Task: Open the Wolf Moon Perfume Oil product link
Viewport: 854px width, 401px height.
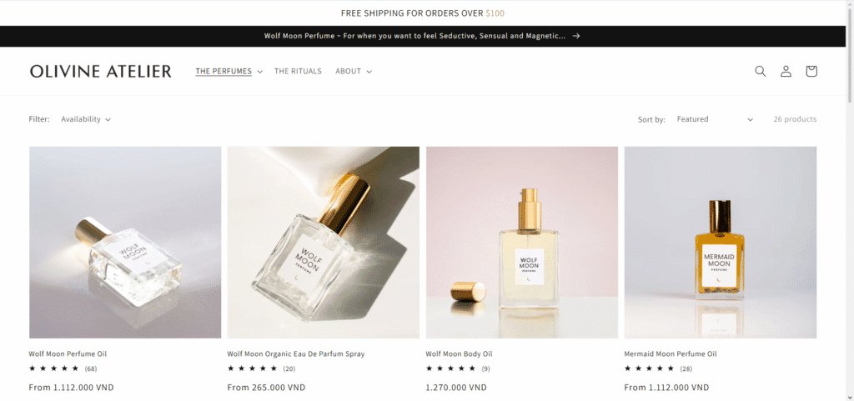Action: pyautogui.click(x=68, y=353)
